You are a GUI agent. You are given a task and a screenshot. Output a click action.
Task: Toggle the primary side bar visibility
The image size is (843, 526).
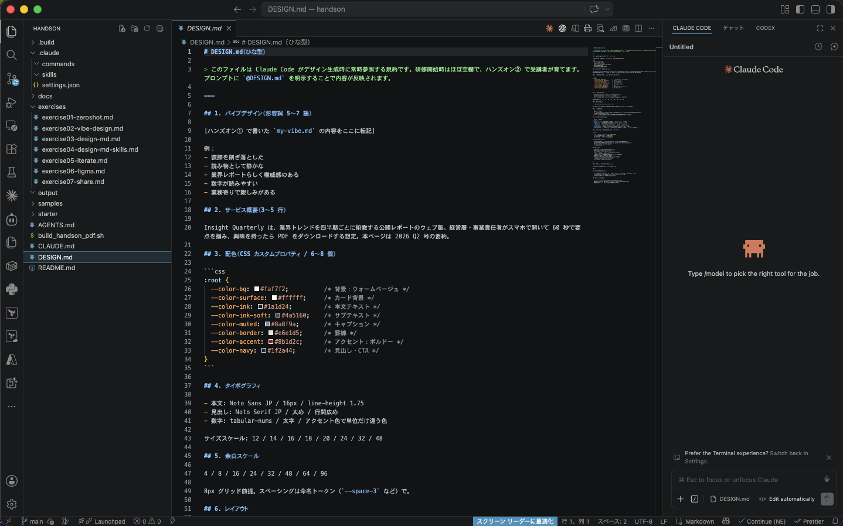pos(800,9)
